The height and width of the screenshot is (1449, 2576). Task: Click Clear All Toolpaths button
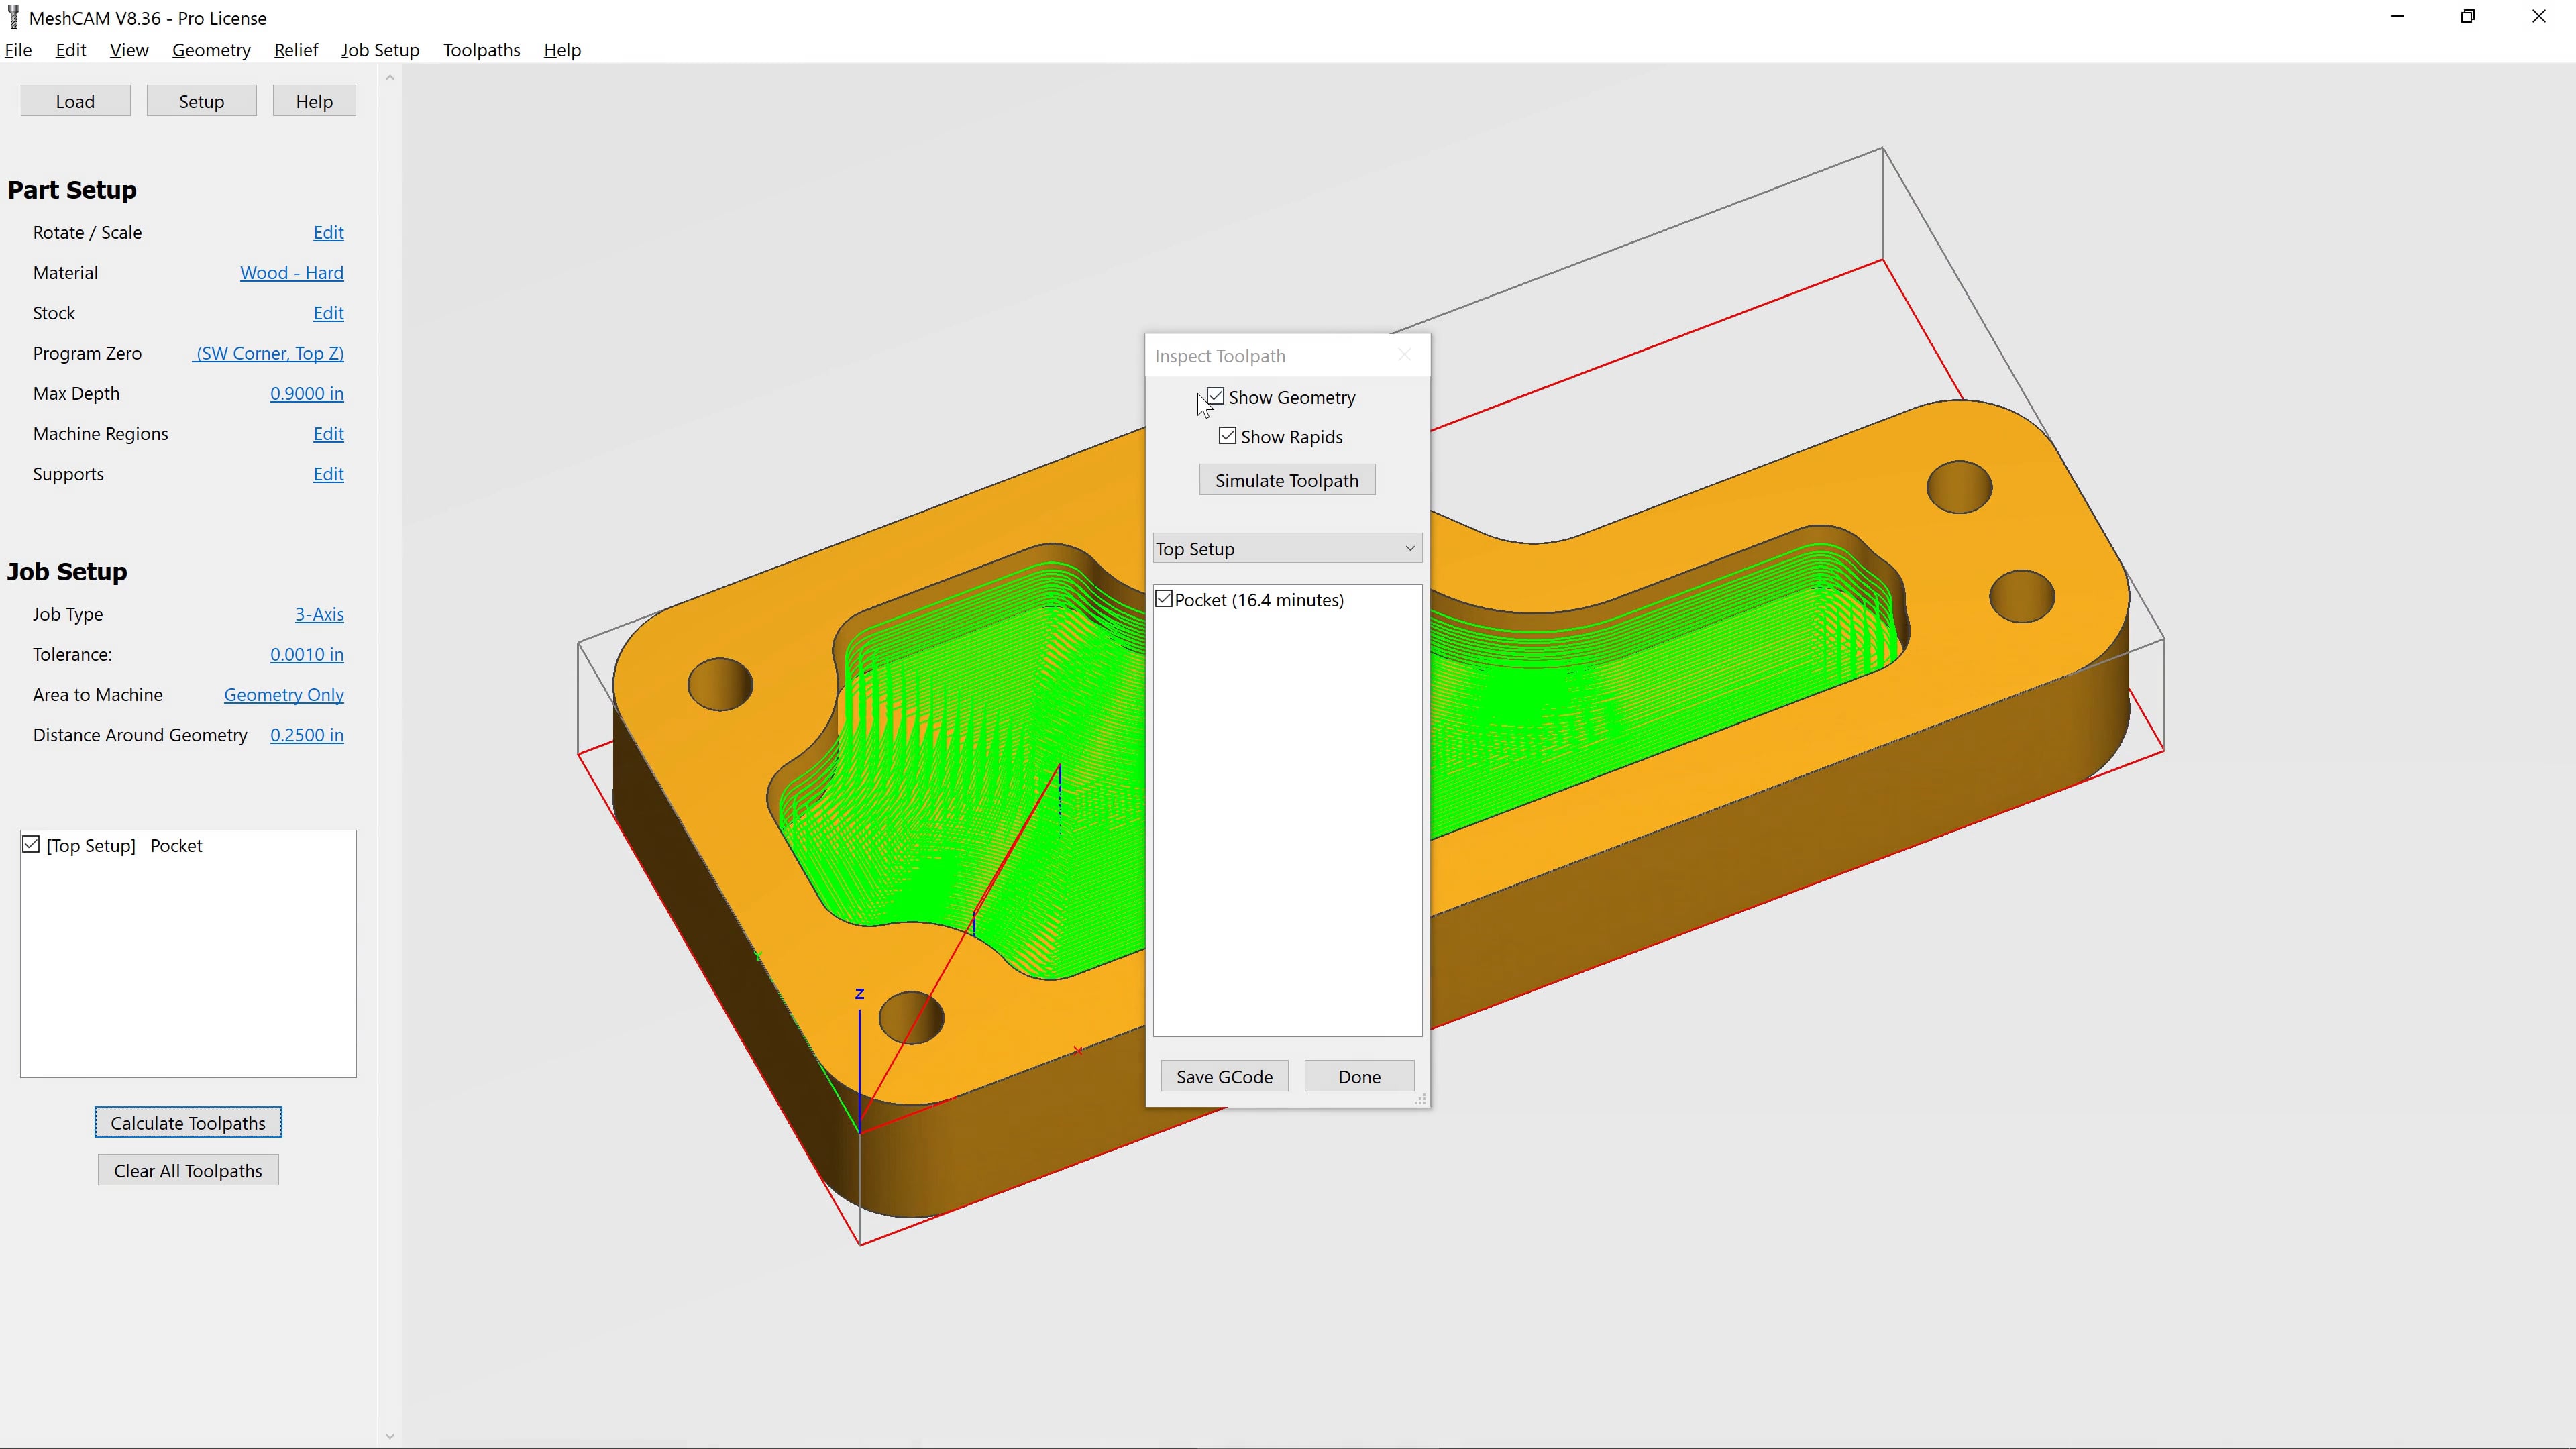point(188,1170)
